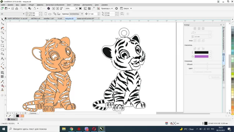Create a new document
This screenshot has height=132, width=234.
(x=2, y=8)
